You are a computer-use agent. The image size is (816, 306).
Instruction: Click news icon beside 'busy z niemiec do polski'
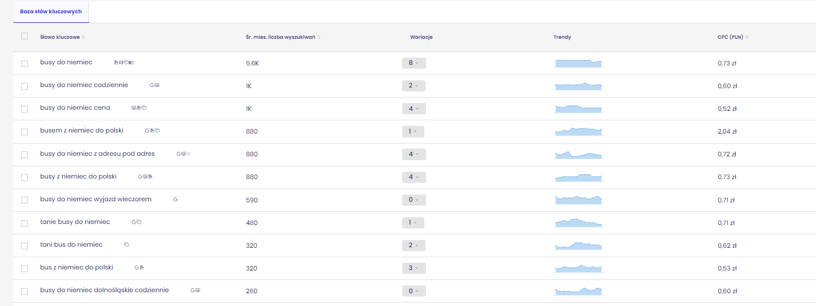click(150, 177)
